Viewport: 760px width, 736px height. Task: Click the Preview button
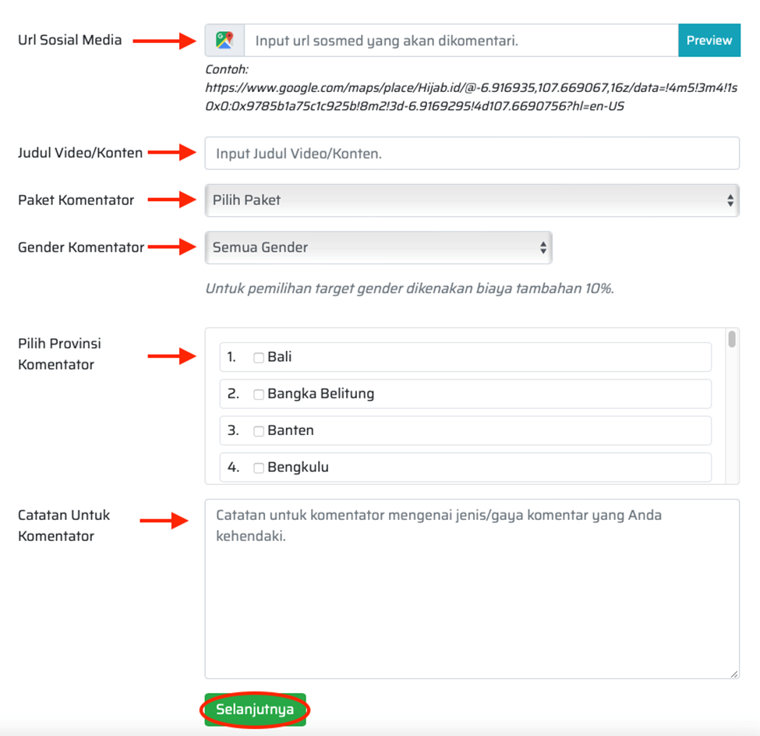tap(709, 41)
